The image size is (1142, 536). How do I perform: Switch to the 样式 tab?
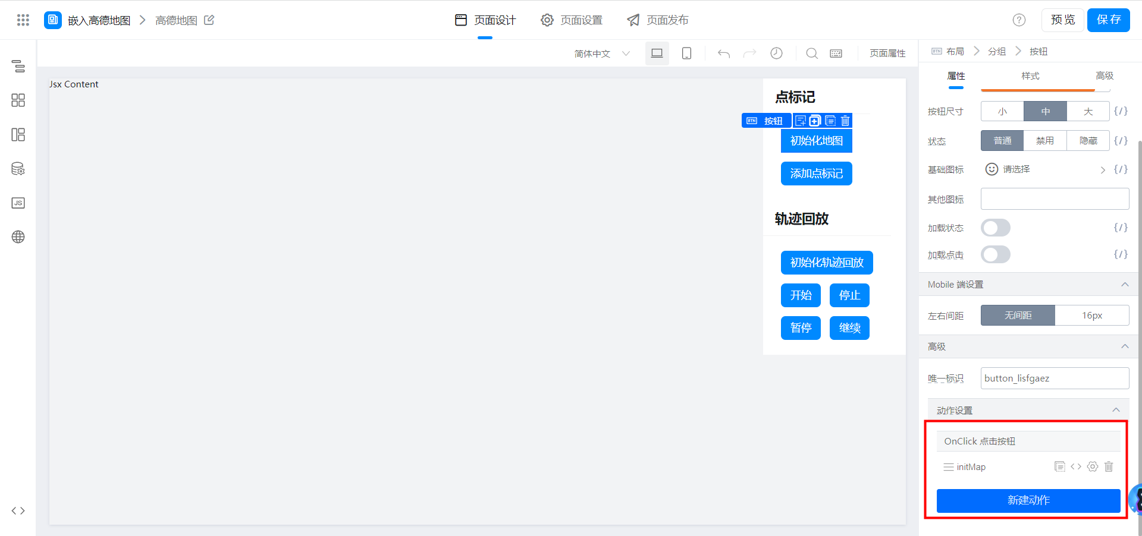(x=1030, y=76)
